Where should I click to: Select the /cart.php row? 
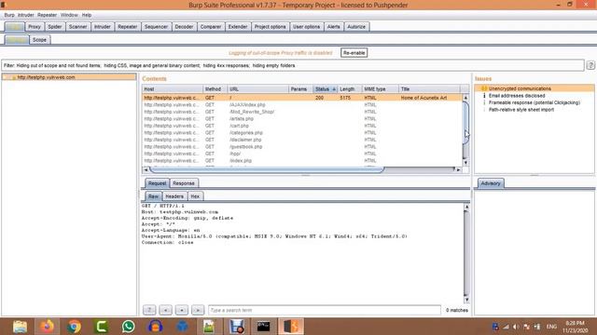coord(301,126)
